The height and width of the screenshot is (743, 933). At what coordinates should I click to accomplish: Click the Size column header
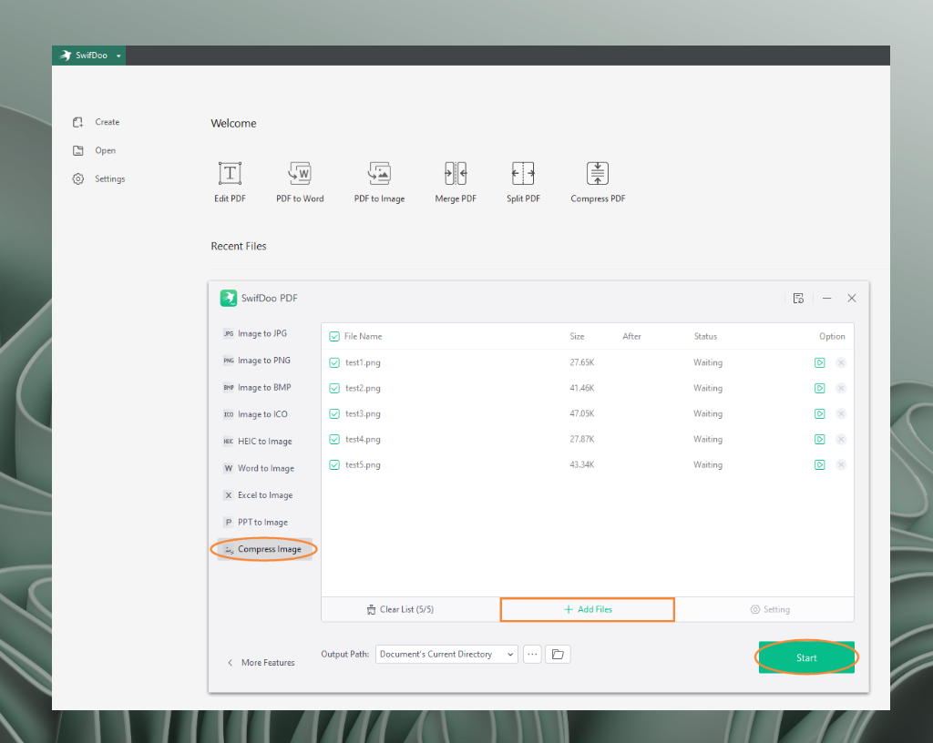[577, 336]
